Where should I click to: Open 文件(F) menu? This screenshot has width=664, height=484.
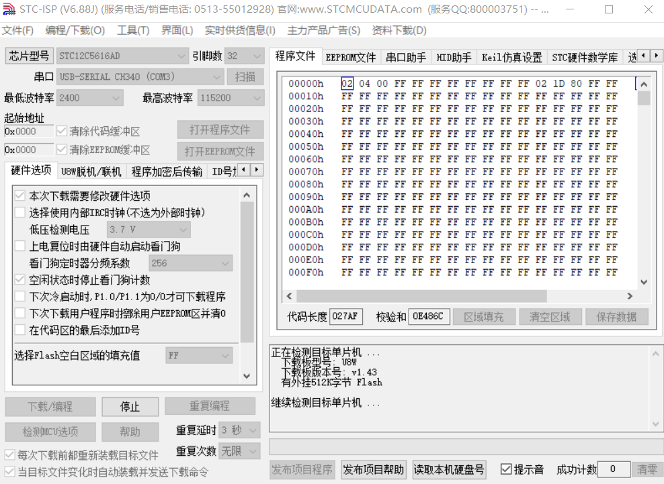click(17, 30)
